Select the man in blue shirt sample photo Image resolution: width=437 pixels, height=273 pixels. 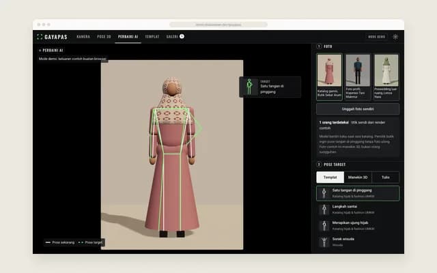point(358,76)
